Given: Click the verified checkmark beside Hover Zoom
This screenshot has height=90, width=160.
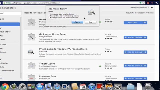Looking at the screenshot, I should pos(100,22).
